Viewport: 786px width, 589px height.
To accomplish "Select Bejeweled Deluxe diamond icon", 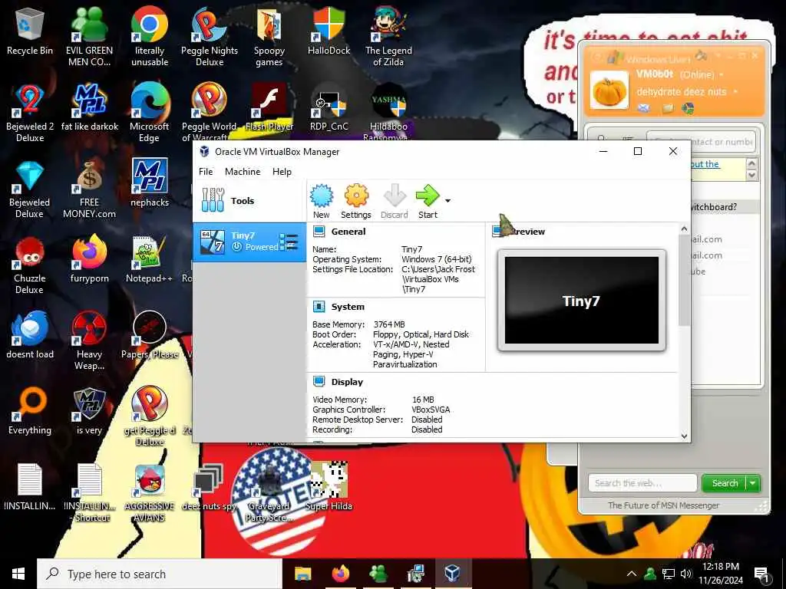I will [x=30, y=189].
